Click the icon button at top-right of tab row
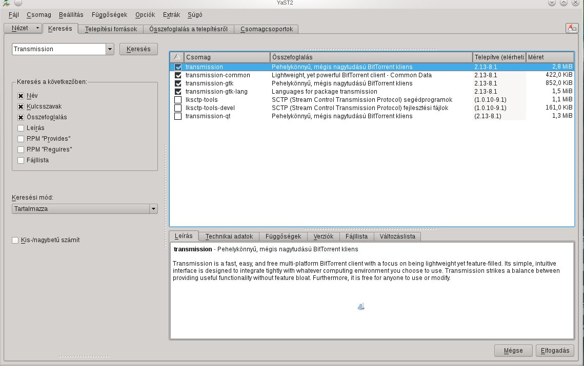This screenshot has width=584, height=366. (x=572, y=28)
